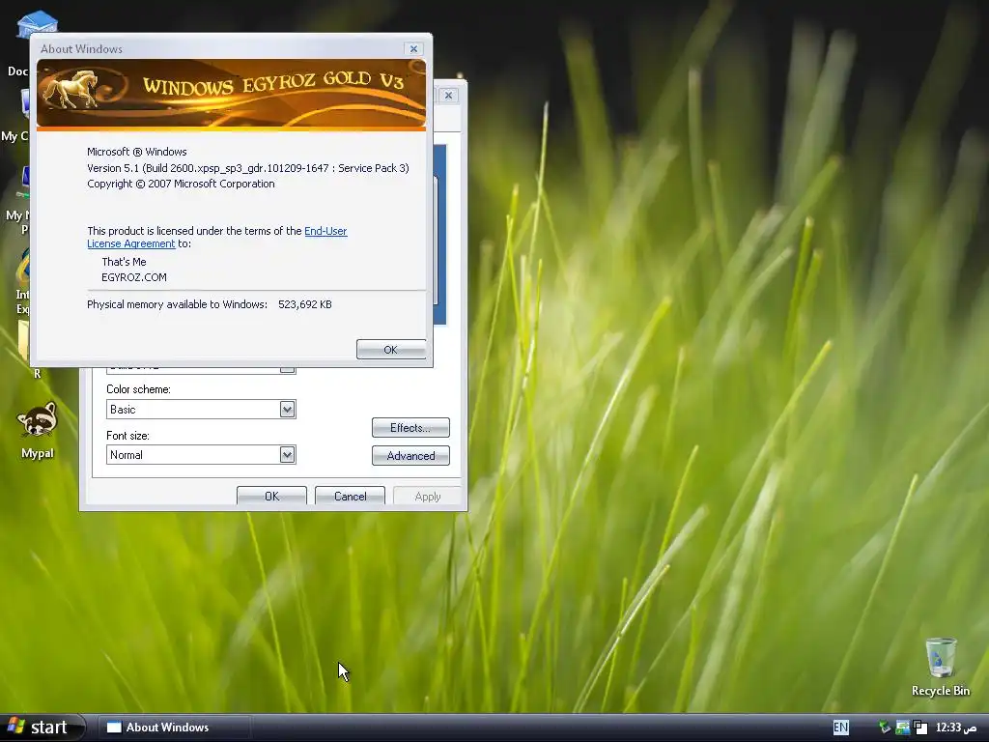Click OK in the About Windows dialog

click(x=390, y=350)
